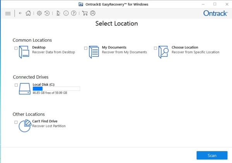
Task: Click the Resume Recovery icon
Action: tap(47, 13)
